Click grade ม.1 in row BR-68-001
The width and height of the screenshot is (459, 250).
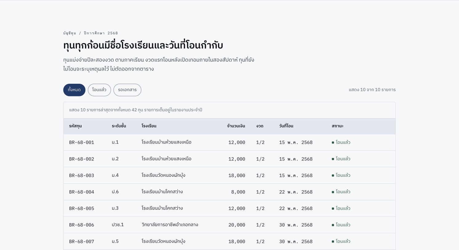115,142
